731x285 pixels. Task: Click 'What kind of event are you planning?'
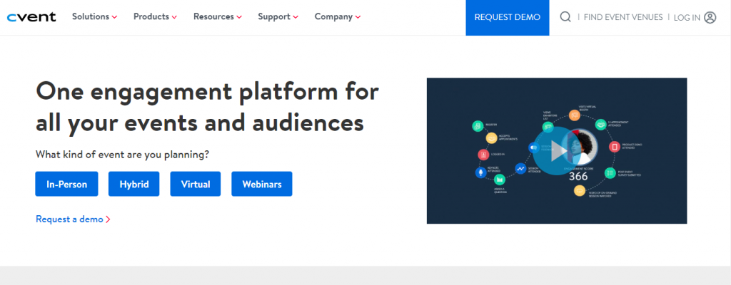123,154
